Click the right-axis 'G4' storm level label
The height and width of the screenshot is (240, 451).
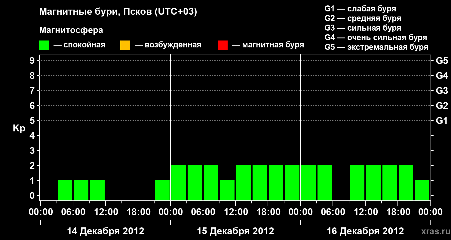(x=442, y=76)
